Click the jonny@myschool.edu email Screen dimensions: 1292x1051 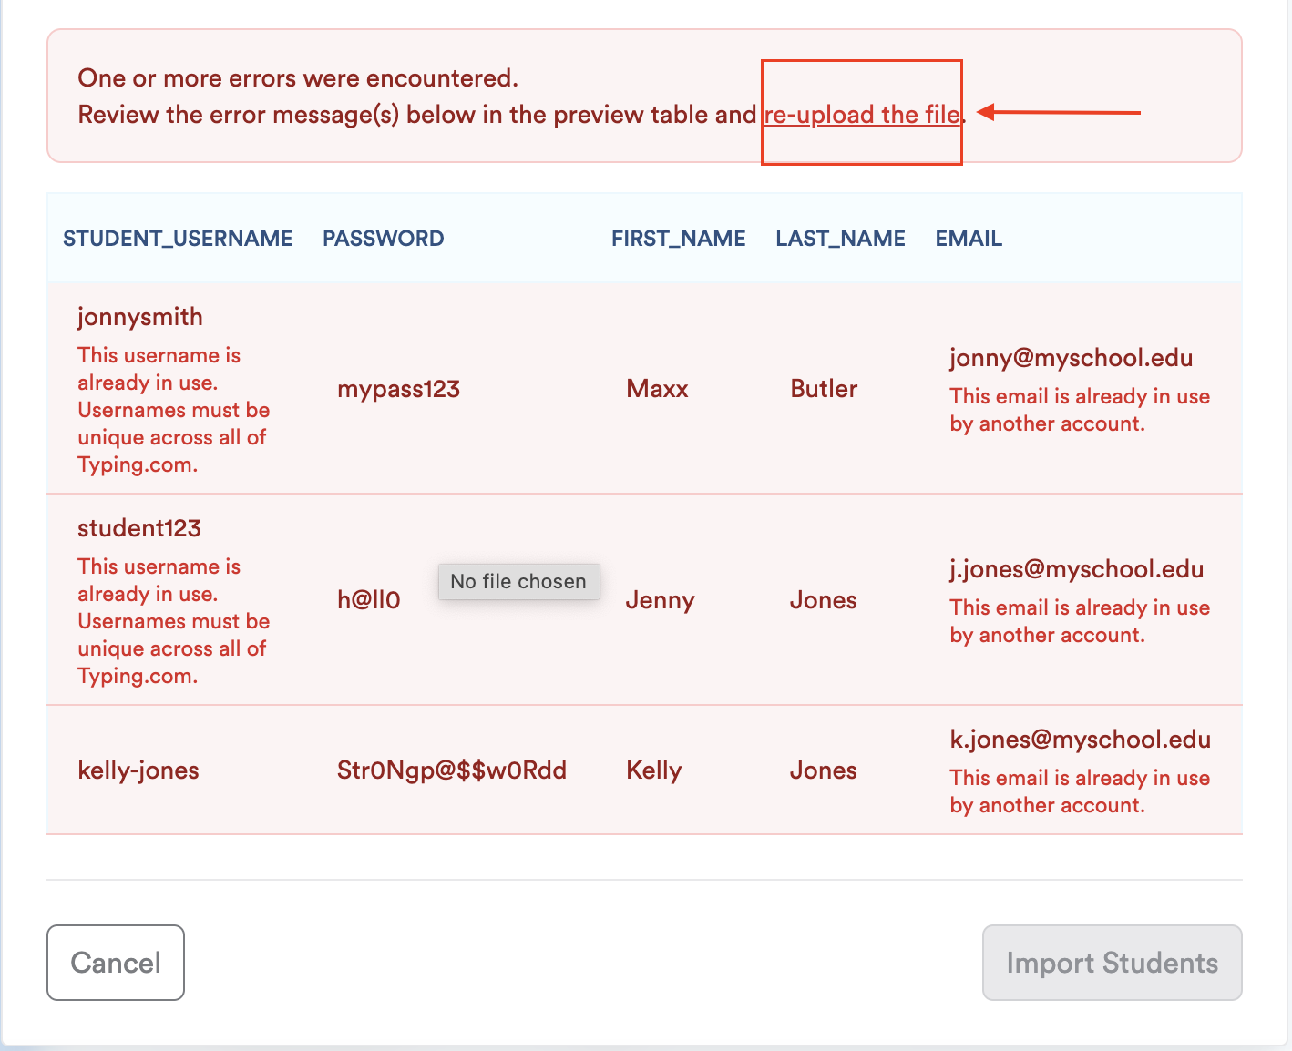point(1072,358)
